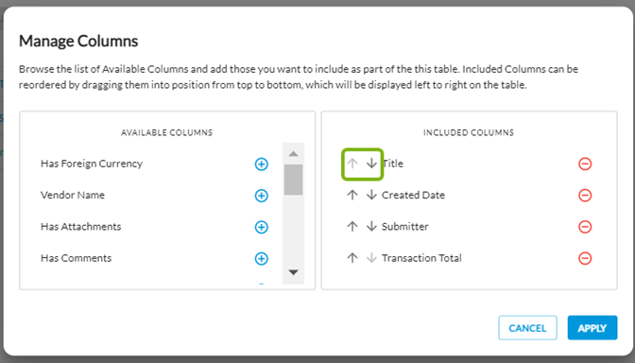Remove Submitter column
Image resolution: width=635 pixels, height=363 pixels.
(585, 227)
